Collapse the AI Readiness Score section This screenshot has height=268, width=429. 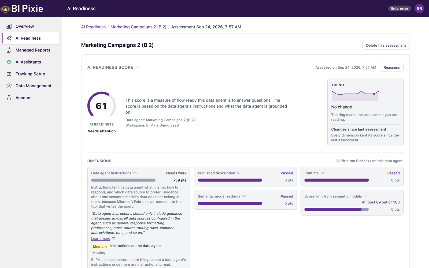click(x=138, y=67)
